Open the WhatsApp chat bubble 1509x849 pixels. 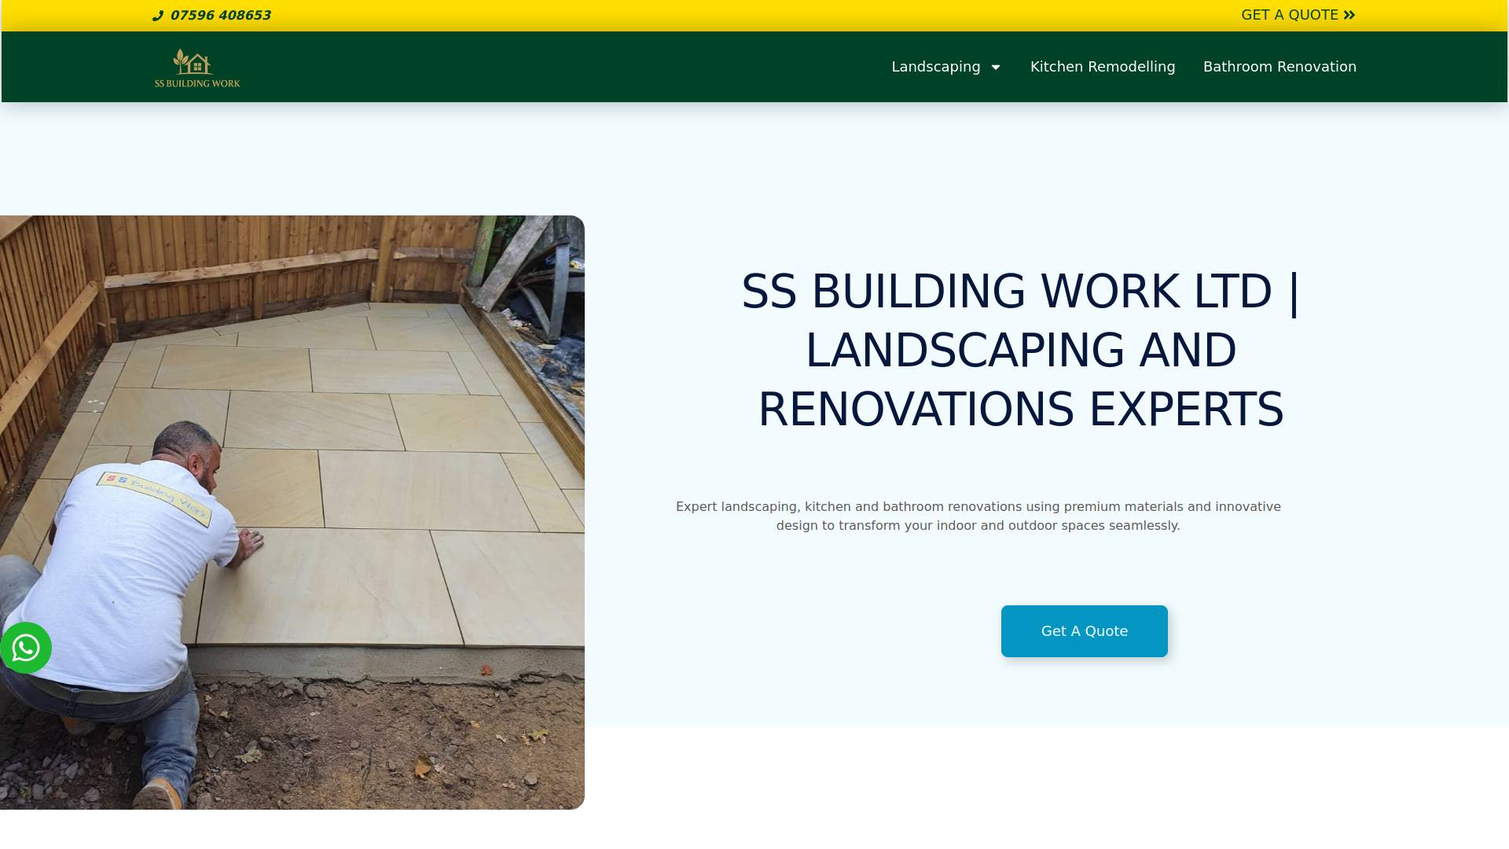pyautogui.click(x=26, y=648)
